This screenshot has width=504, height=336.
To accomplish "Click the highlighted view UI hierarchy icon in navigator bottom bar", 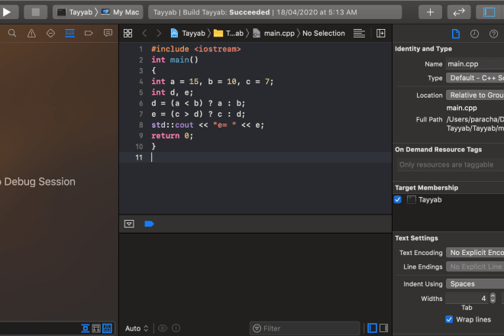I will [107, 328].
